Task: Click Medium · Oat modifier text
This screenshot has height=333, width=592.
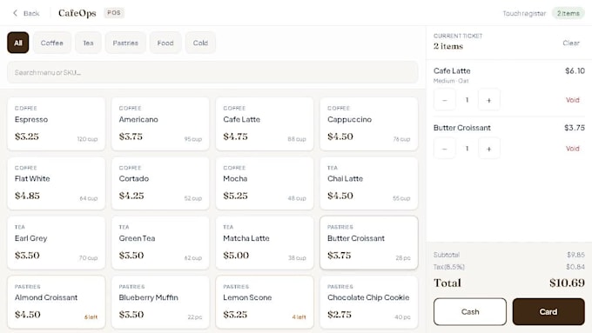Action: point(451,81)
